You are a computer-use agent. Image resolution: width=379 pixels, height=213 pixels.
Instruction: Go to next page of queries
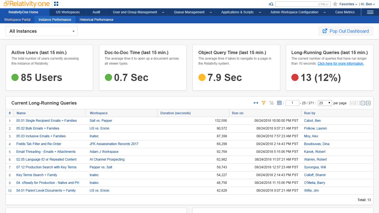click(x=363, y=103)
